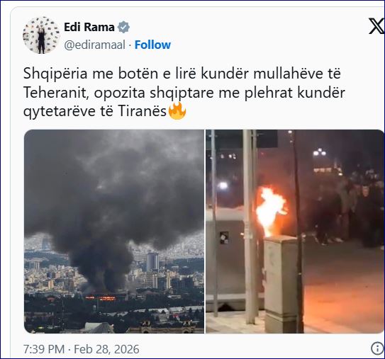Click the X logo
The height and width of the screenshot is (359, 385).
[376, 26]
